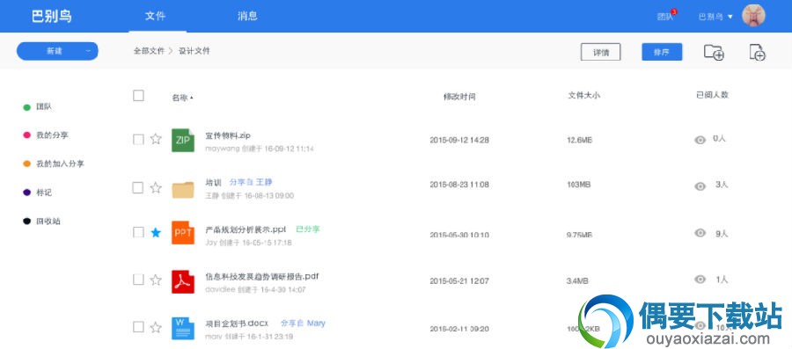Open file name 信息科技发展趋势调研报告.pdf
The height and width of the screenshot is (349, 792).
[x=261, y=276]
